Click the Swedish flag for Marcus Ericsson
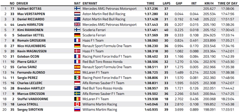The height and width of the screenshot is (112, 239). point(77,94)
